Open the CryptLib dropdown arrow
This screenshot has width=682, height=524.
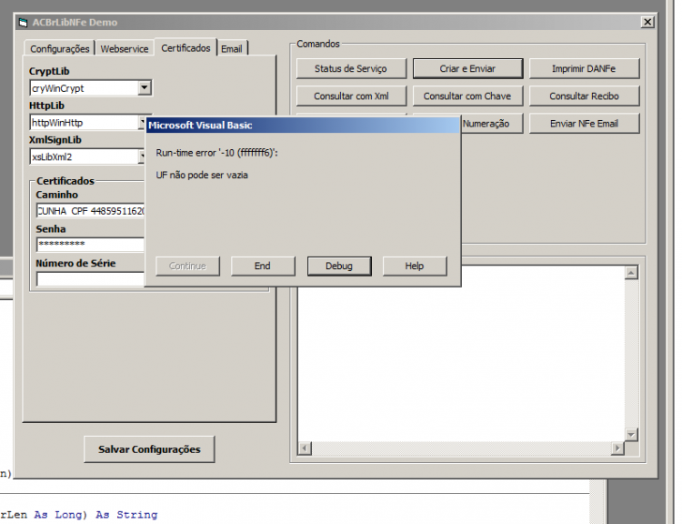145,88
